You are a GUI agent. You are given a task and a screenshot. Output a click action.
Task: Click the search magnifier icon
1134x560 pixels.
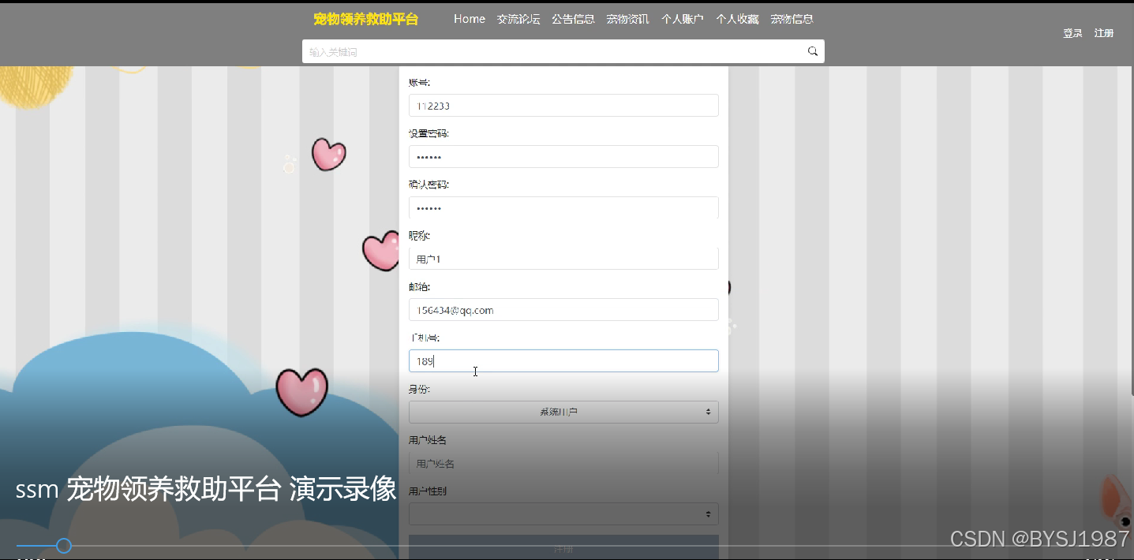click(x=812, y=51)
